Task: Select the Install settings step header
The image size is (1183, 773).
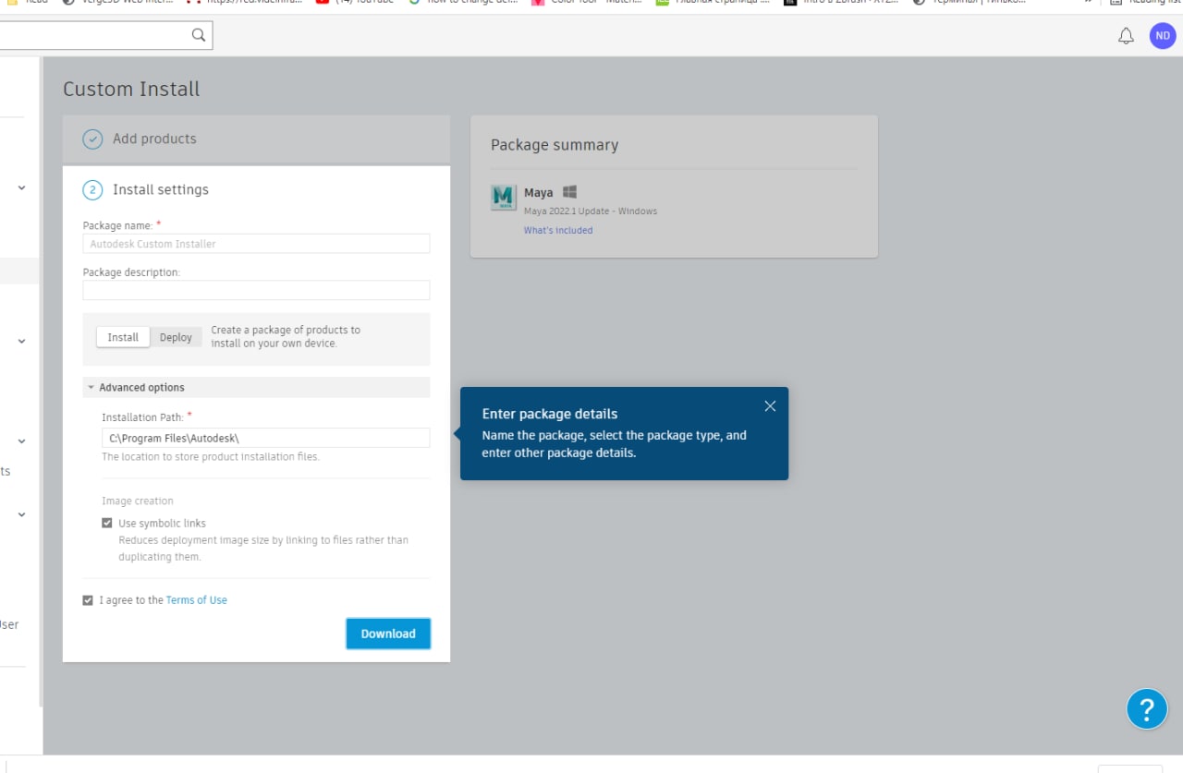Action: [x=161, y=189]
